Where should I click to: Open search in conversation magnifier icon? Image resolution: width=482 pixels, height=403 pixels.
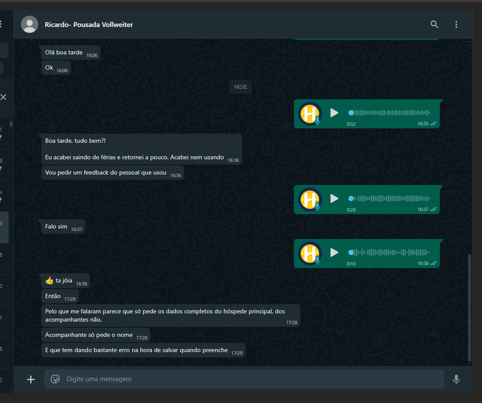click(434, 24)
